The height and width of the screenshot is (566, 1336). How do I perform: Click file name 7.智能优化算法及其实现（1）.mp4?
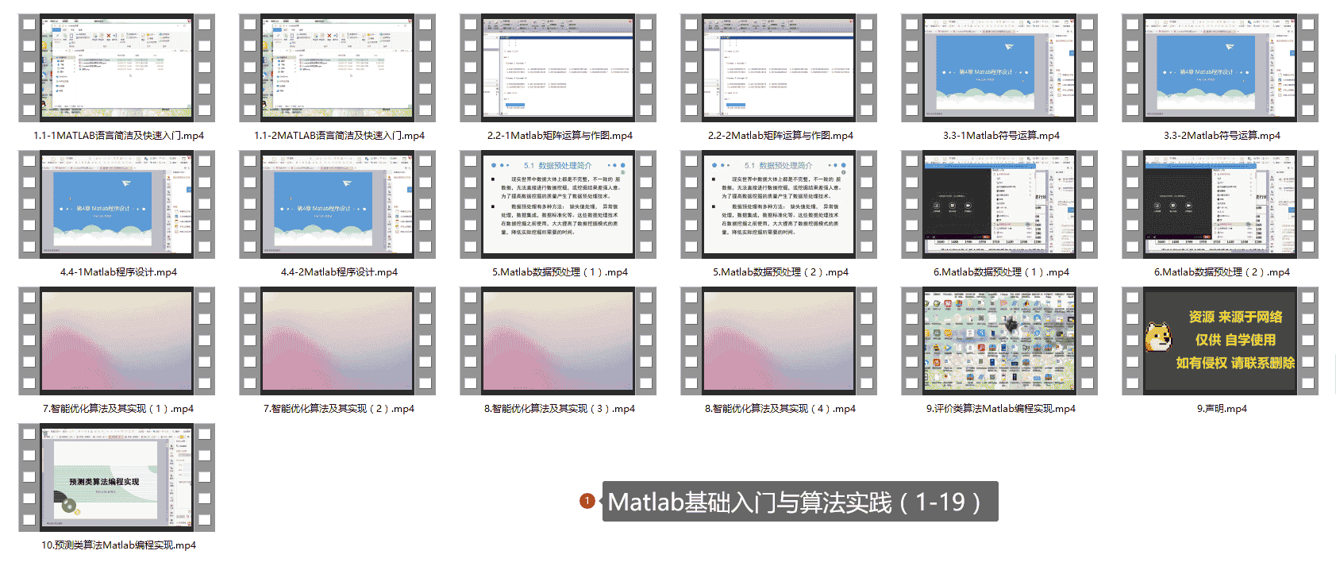(x=118, y=409)
